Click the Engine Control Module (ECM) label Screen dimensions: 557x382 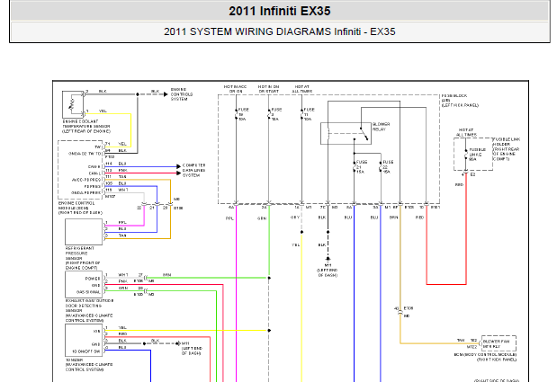[80, 208]
